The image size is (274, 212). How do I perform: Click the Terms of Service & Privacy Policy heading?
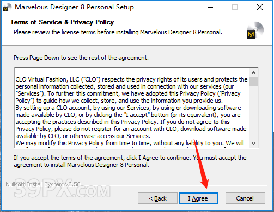62,22
